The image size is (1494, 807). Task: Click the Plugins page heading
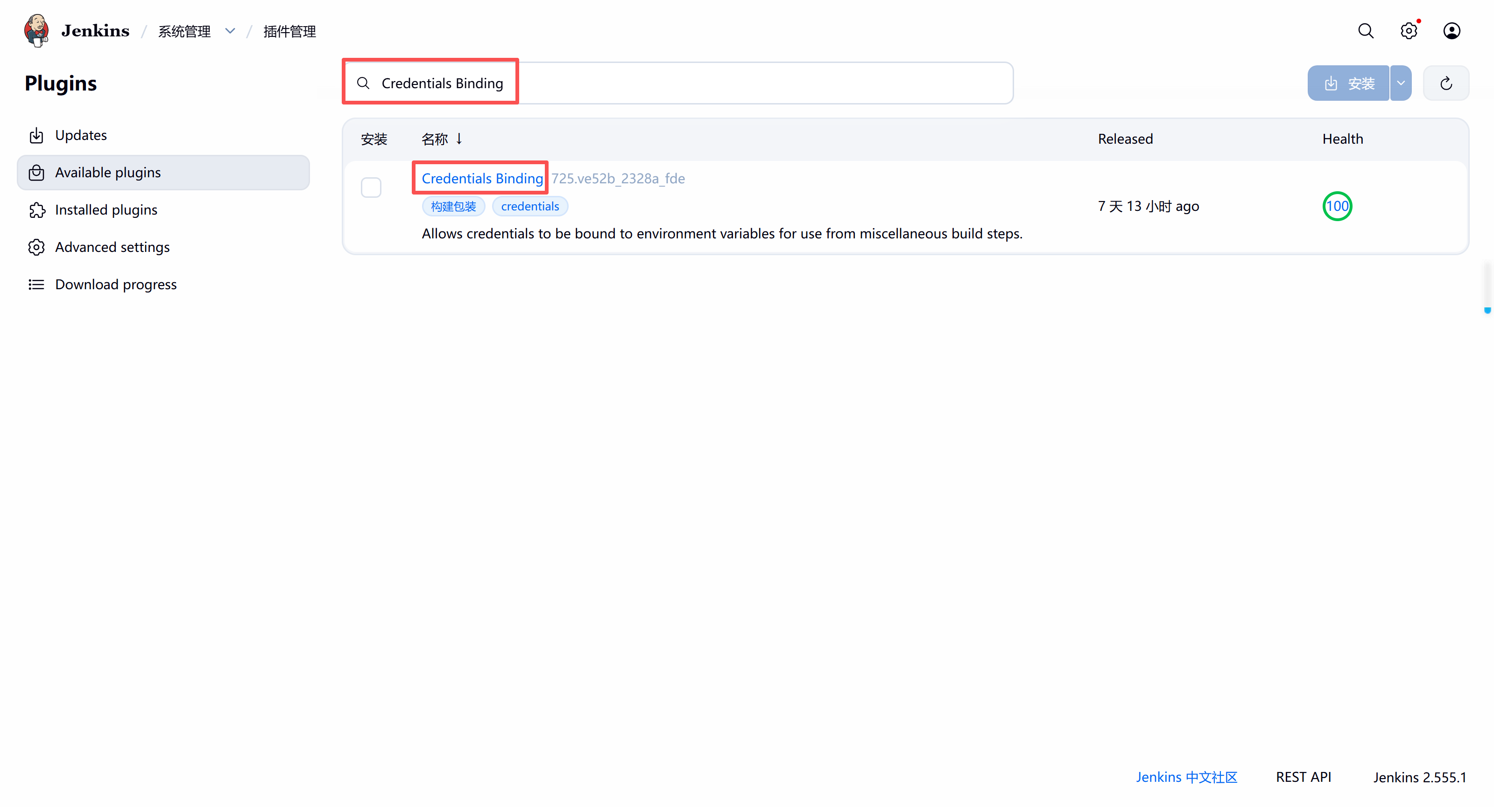pyautogui.click(x=61, y=83)
